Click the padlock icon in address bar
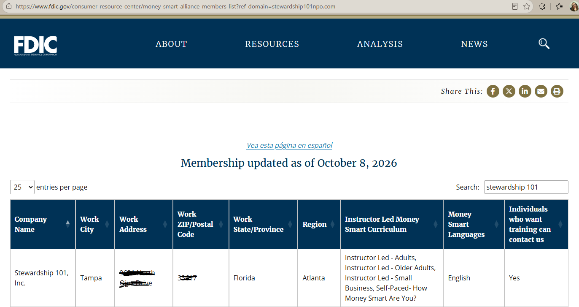Image resolution: width=579 pixels, height=307 pixels. 8,7
